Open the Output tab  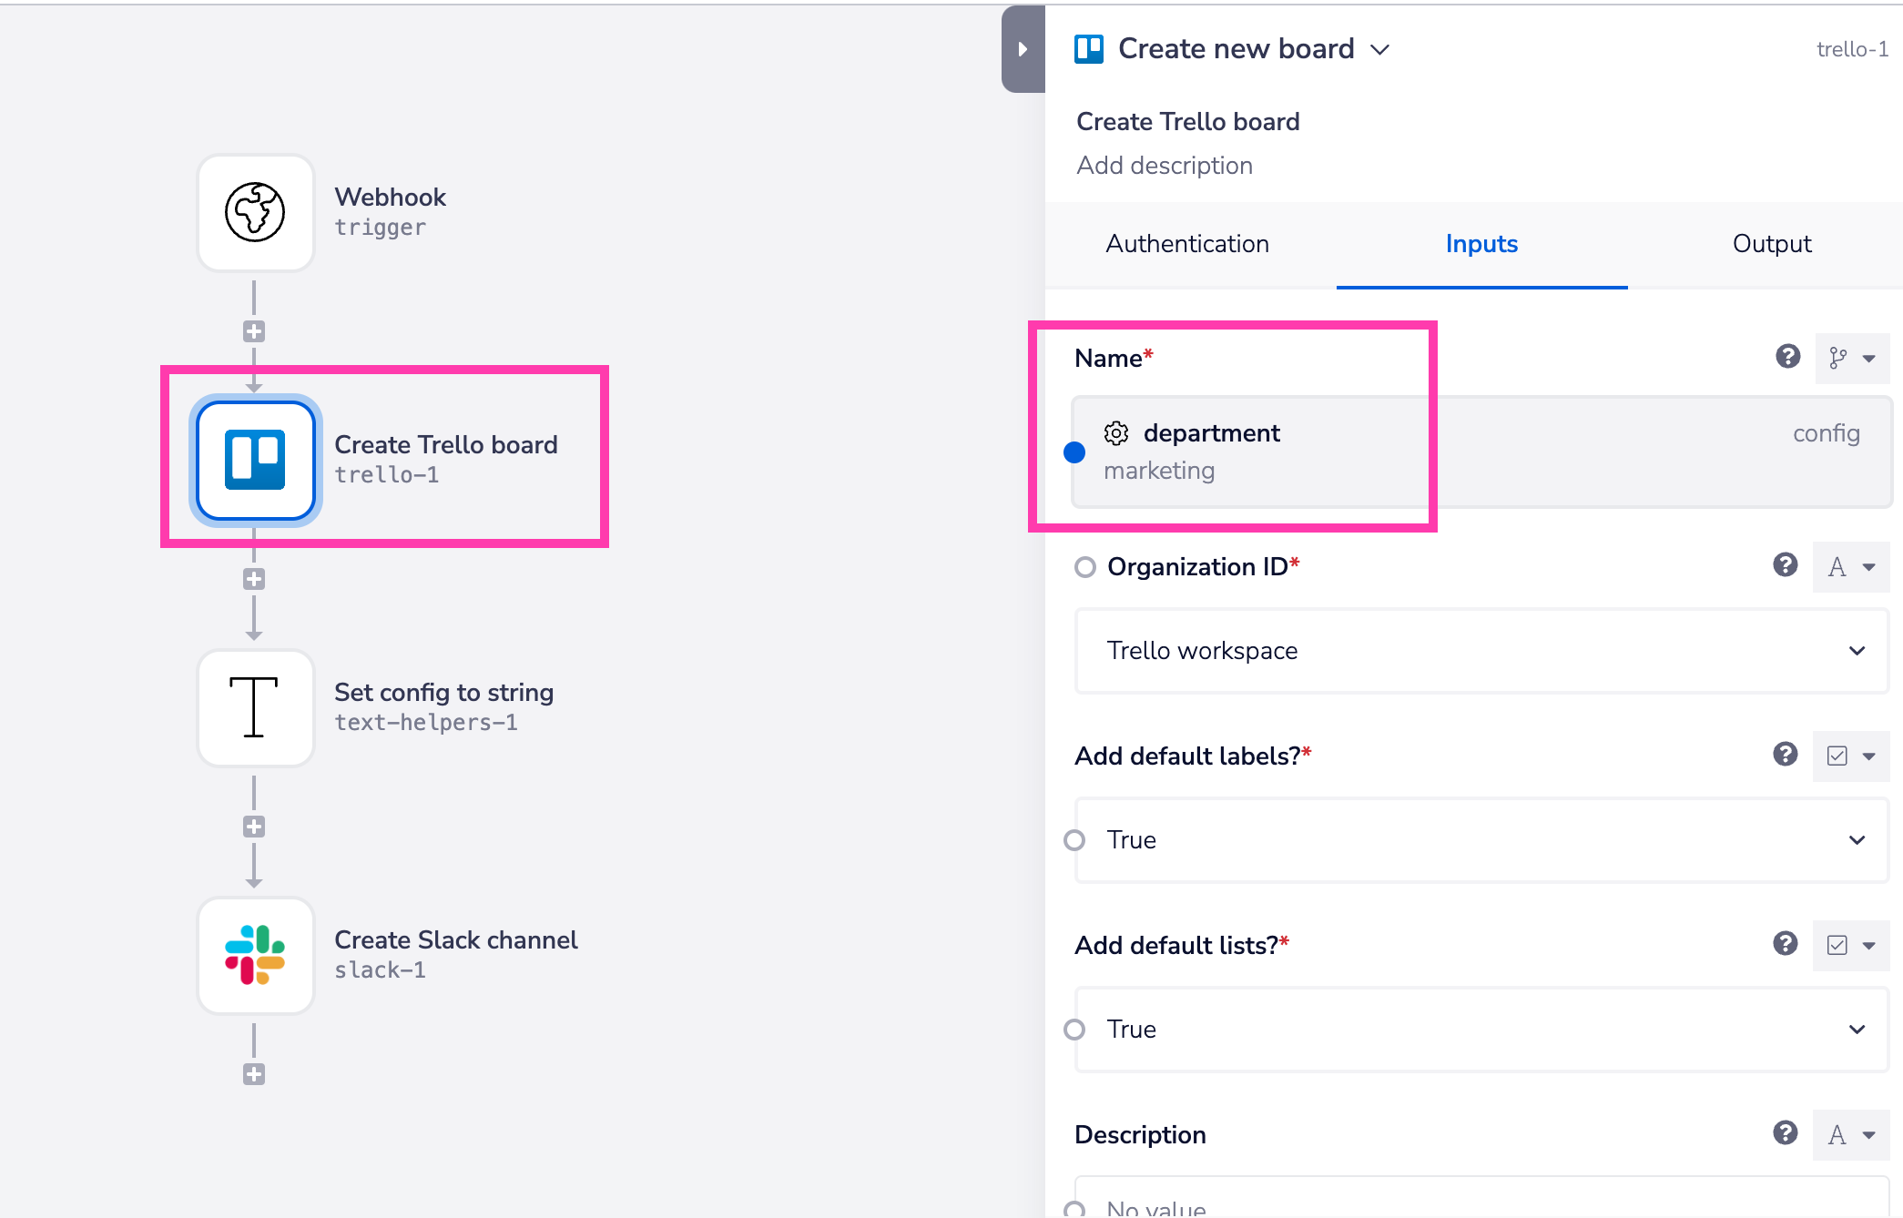(1769, 244)
